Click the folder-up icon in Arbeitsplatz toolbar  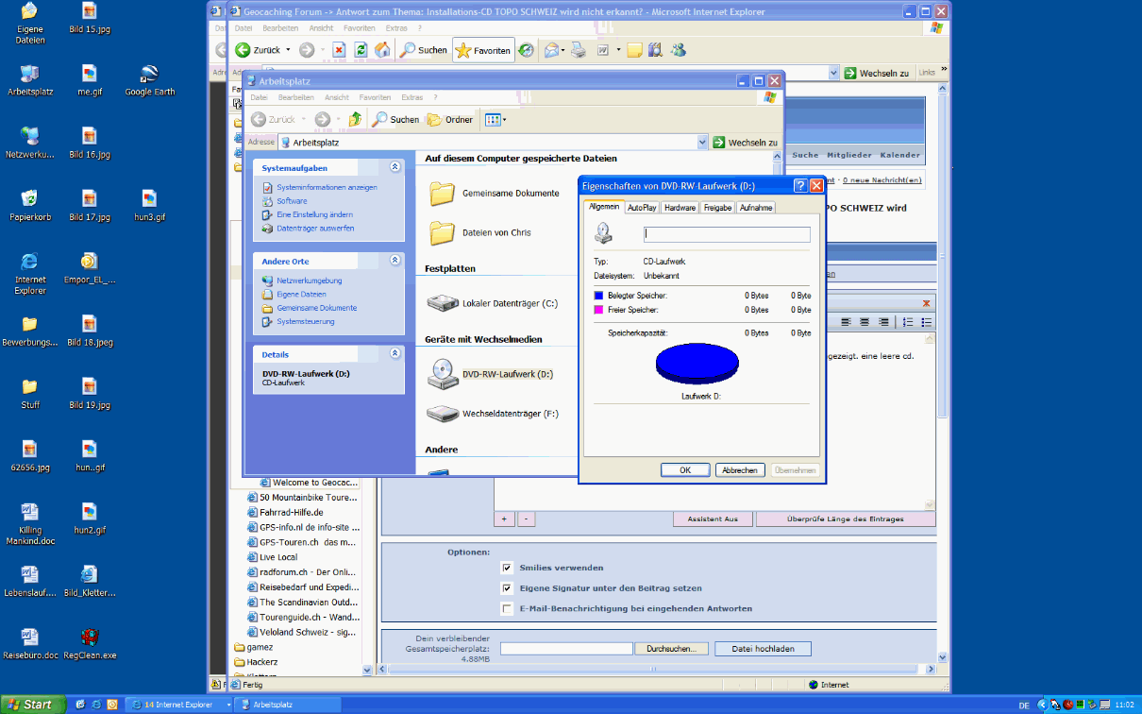[x=355, y=120]
